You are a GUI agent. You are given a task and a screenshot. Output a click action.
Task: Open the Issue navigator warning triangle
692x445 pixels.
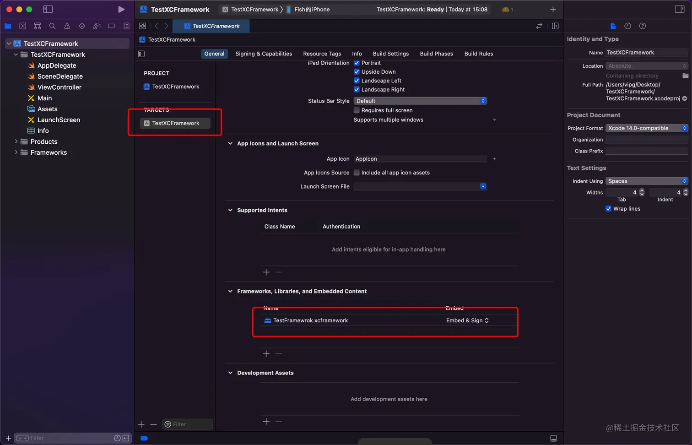click(67, 26)
